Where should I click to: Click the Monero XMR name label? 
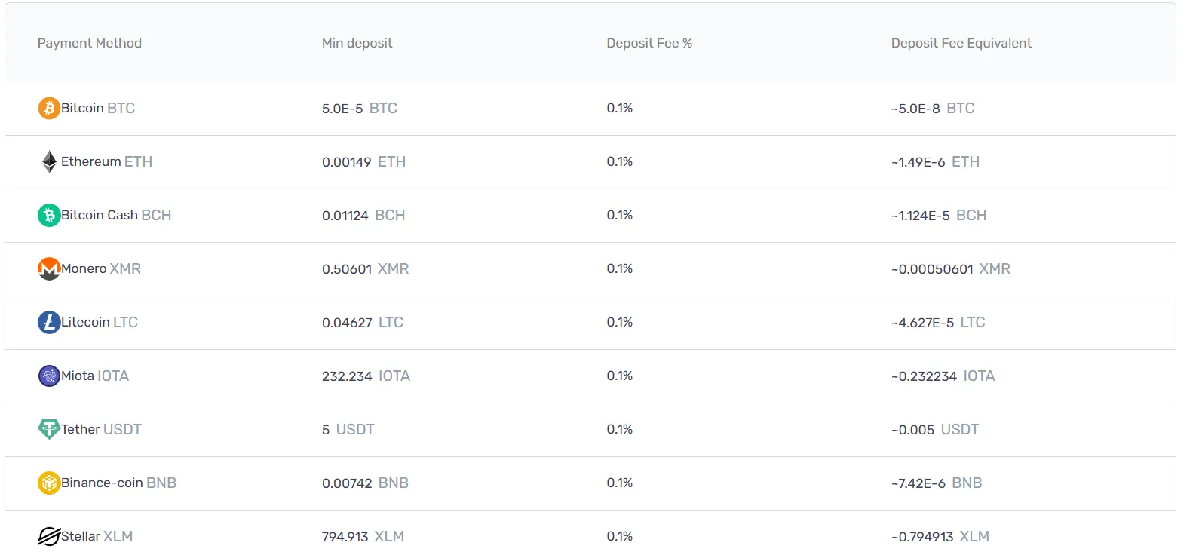point(101,268)
